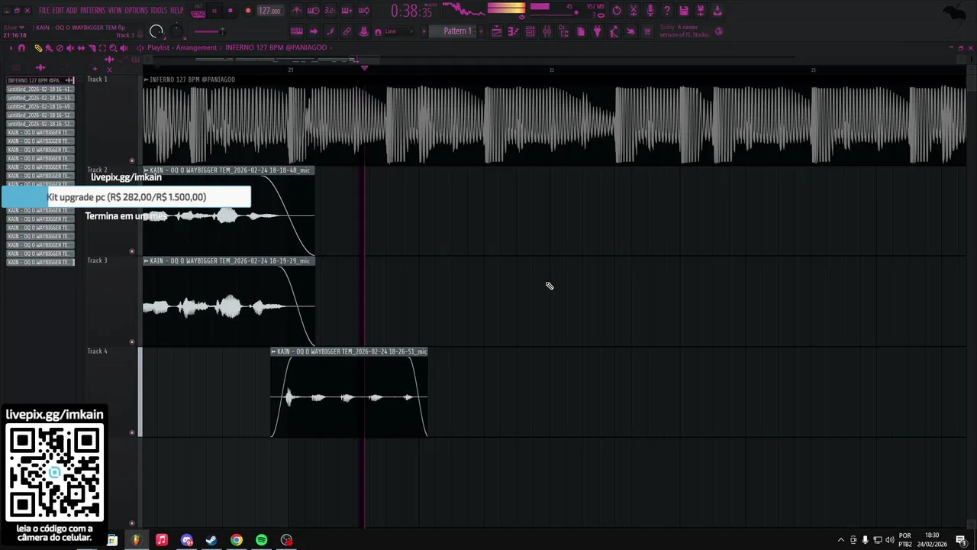Click the one-click audio recording microphone icon

point(650,11)
